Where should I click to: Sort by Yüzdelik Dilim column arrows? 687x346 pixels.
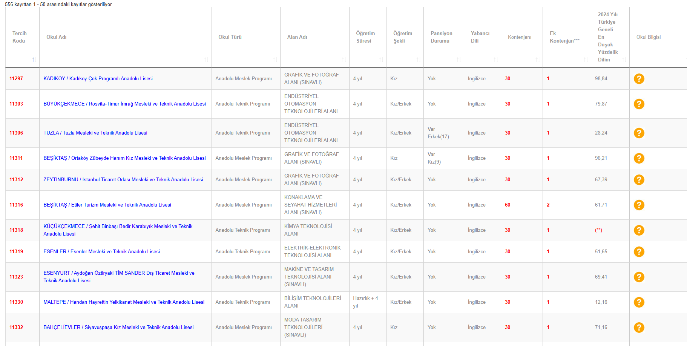(x=624, y=60)
